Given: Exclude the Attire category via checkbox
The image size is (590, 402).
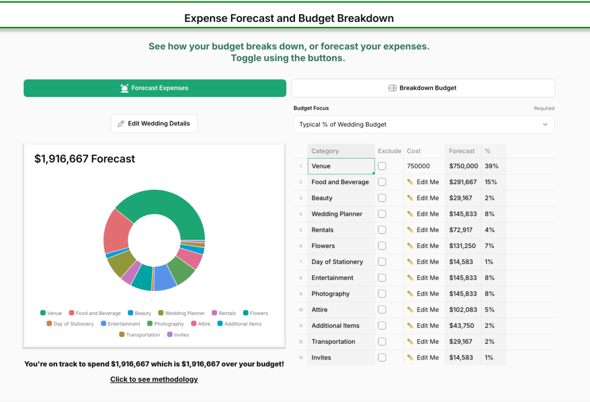Looking at the screenshot, I should (x=382, y=309).
